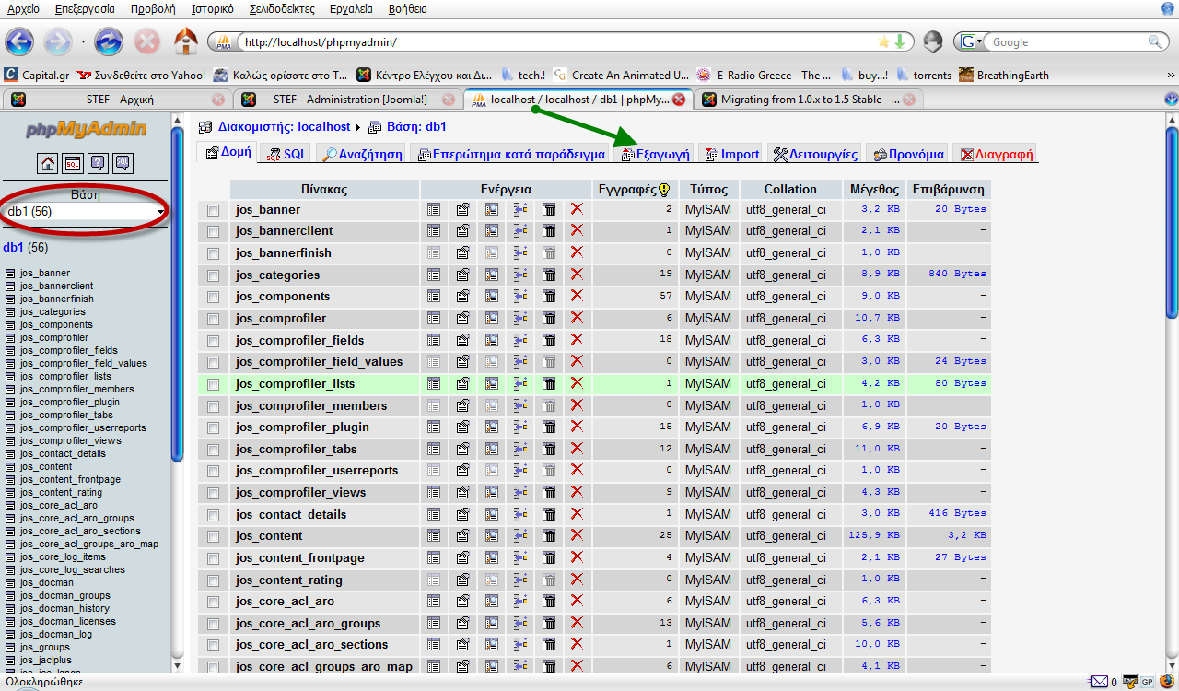Open the Λειτουργίες tab

815,154
